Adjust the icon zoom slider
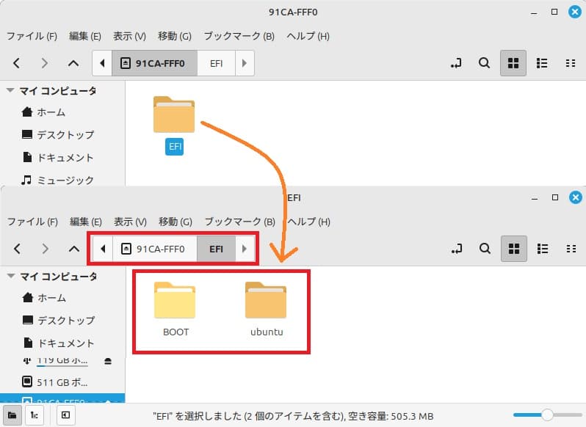The height and width of the screenshot is (427, 586). click(x=548, y=415)
